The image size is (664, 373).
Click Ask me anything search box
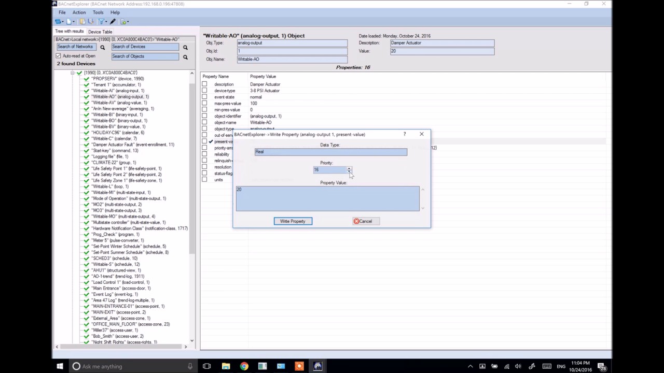click(132, 366)
